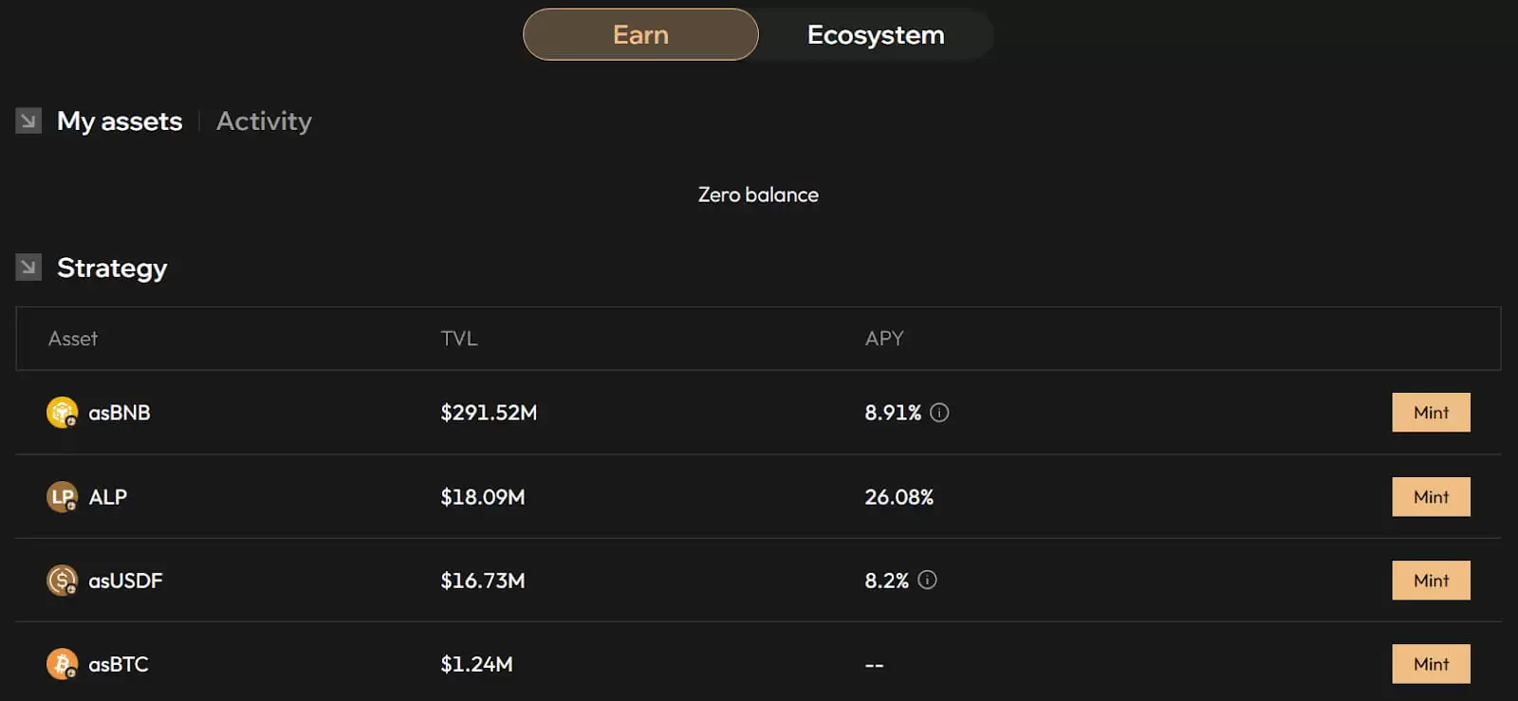The image size is (1518, 701).
Task: Switch to the Earn tab
Action: [640, 35]
